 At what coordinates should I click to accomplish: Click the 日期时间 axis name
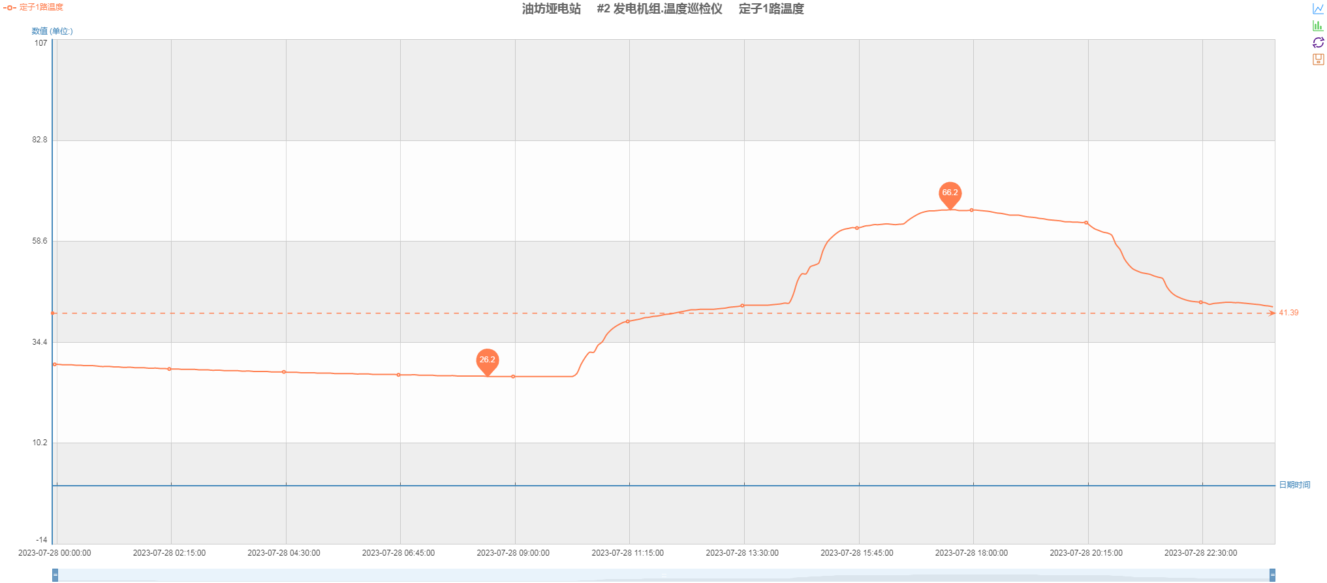click(1294, 485)
